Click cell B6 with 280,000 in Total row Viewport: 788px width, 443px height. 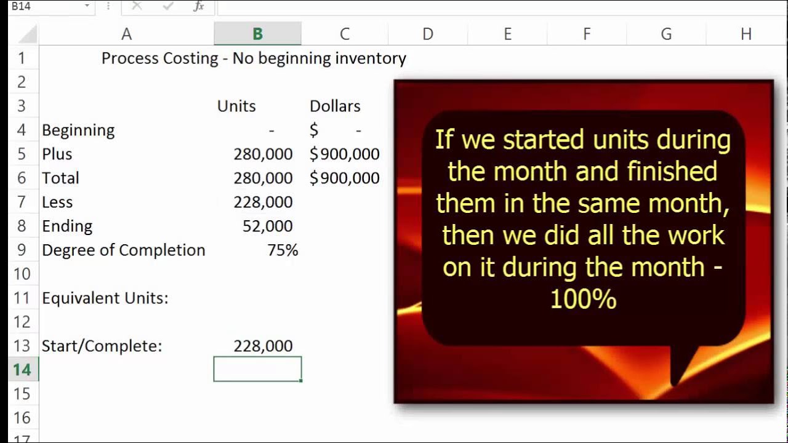(257, 178)
